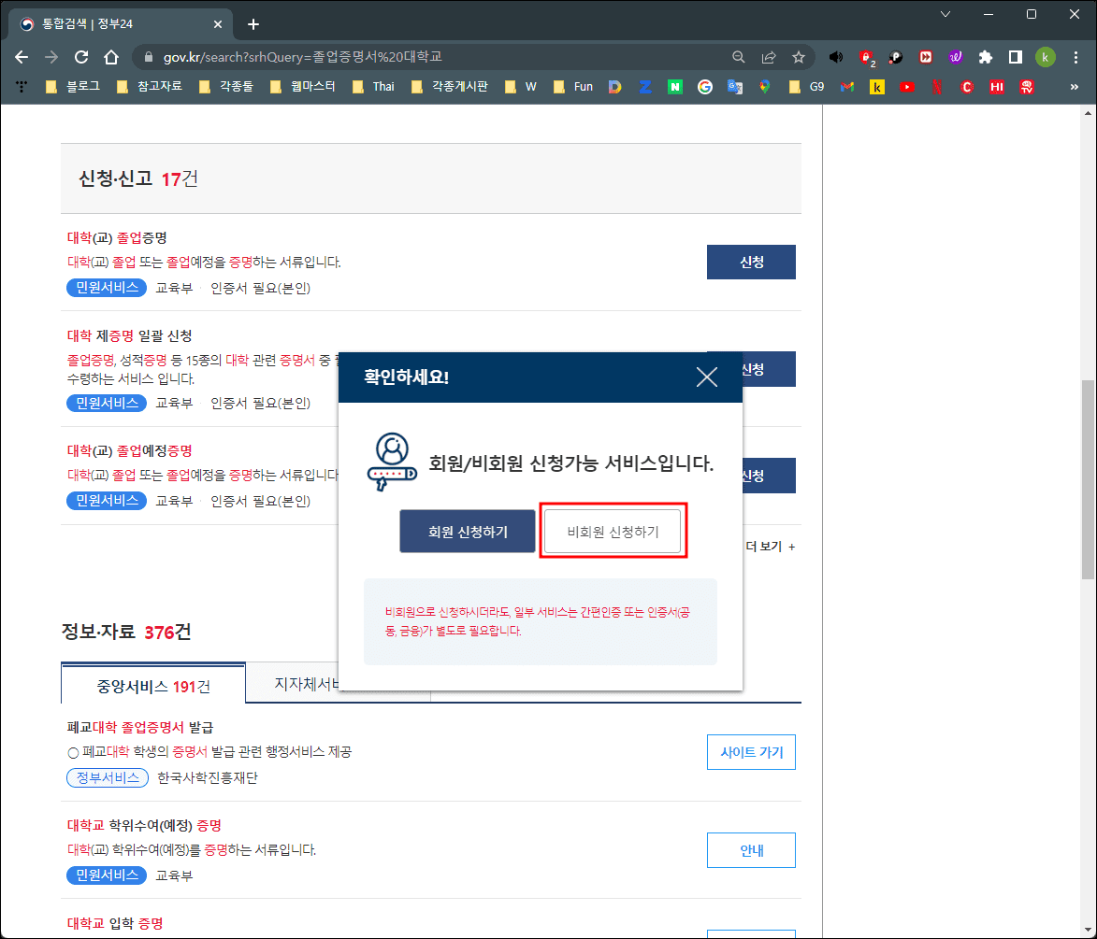Image resolution: width=1097 pixels, height=939 pixels.
Task: Open the HI bookmark icon
Action: (x=996, y=87)
